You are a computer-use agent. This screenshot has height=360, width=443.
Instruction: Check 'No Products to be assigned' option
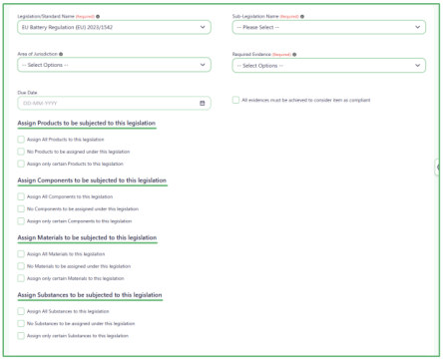point(21,152)
